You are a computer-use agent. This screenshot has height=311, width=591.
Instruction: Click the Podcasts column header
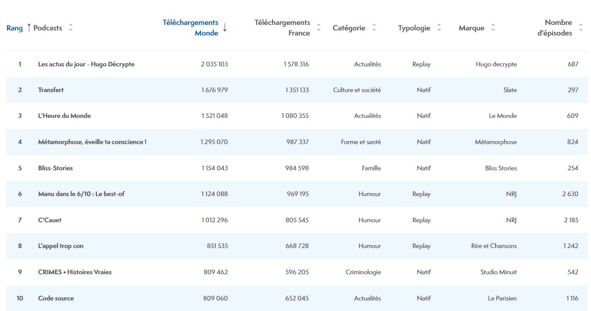[x=48, y=28]
